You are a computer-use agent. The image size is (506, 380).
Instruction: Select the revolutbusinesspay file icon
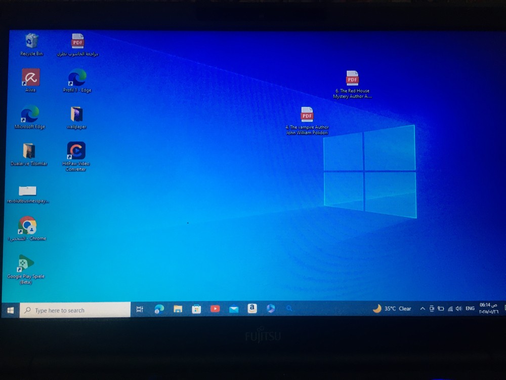coord(28,195)
